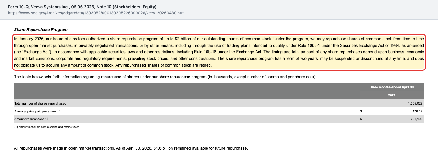
Task: Click the 2026 column header
Action: click(x=392, y=95)
